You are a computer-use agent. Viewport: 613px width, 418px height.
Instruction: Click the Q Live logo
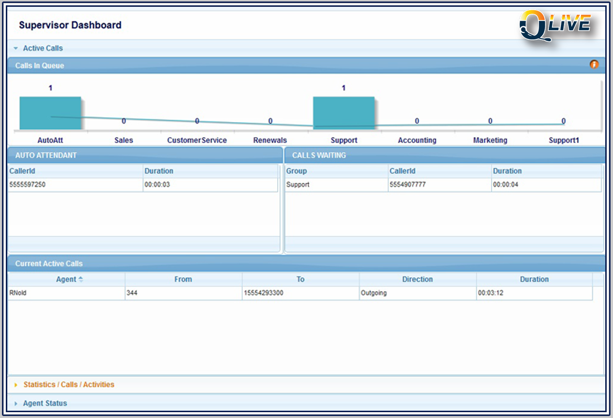[555, 25]
